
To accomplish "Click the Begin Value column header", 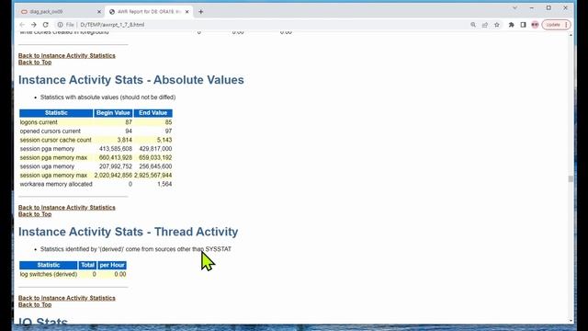I will coord(113,113).
